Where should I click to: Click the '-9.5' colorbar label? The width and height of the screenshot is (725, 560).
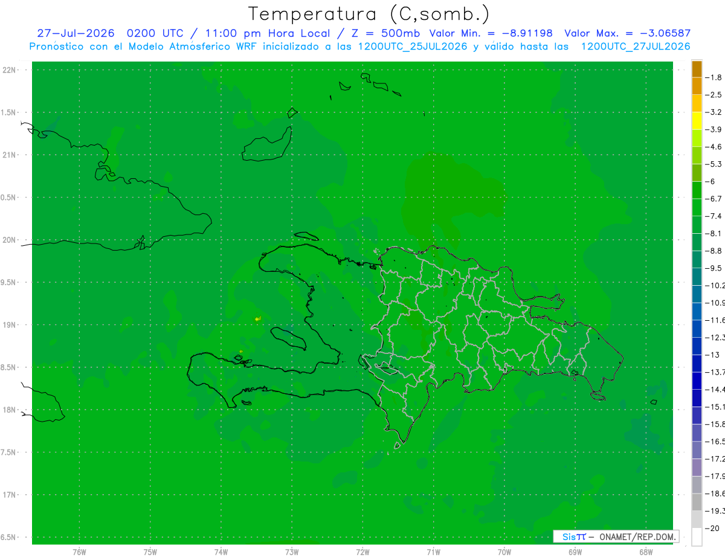[714, 268]
